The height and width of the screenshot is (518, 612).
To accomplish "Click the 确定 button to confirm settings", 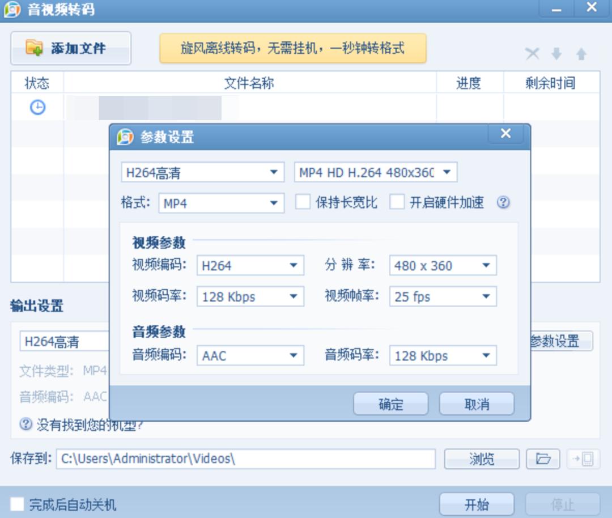I will (391, 404).
